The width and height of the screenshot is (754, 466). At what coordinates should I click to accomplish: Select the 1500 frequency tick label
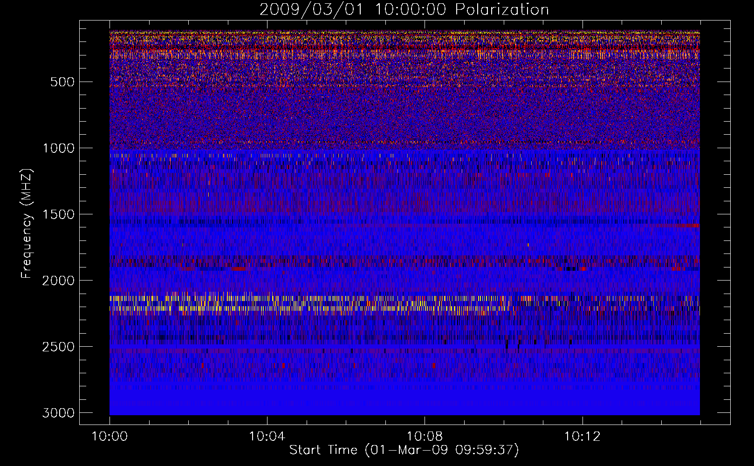pos(58,214)
